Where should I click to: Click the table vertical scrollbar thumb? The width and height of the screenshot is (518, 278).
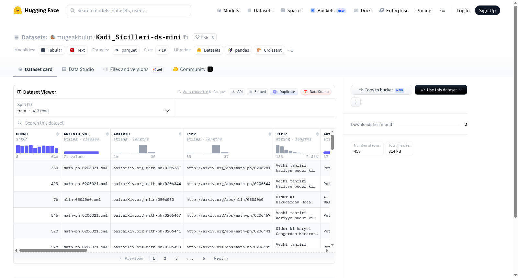tap(332, 142)
